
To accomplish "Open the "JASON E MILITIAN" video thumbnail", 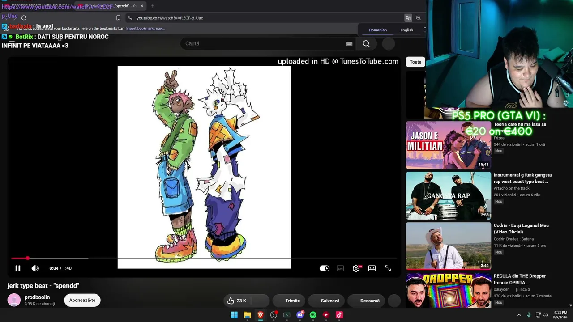I will (448, 145).
